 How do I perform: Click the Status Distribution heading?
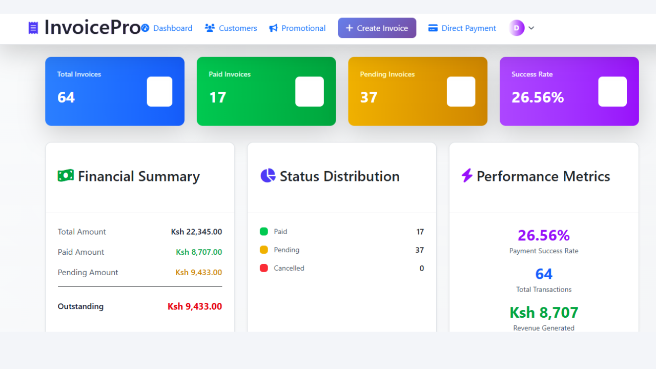coord(340,176)
